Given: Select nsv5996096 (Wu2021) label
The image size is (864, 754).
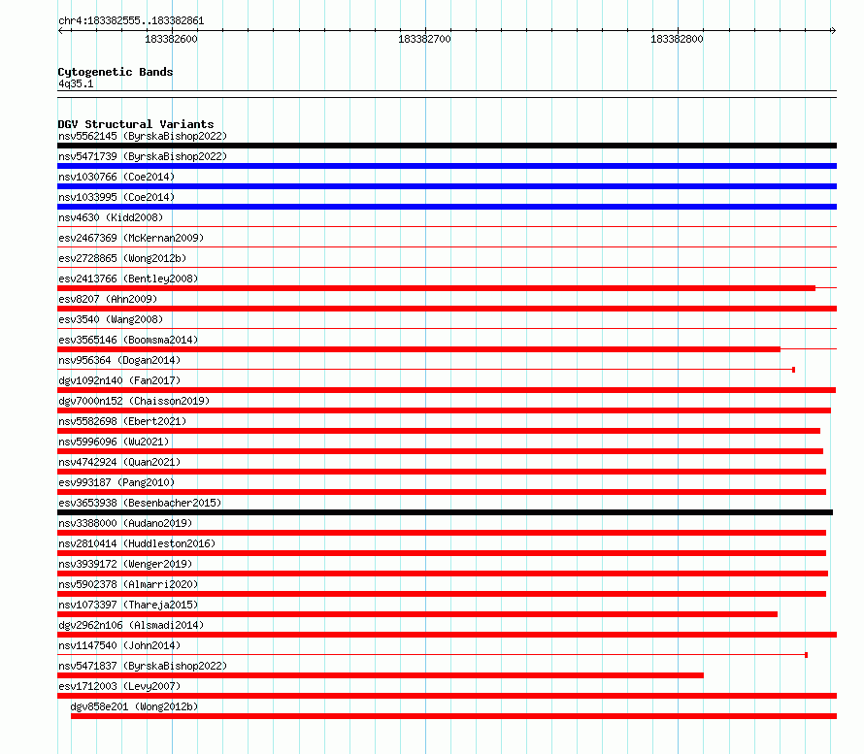Looking at the screenshot, I should pyautogui.click(x=114, y=442).
